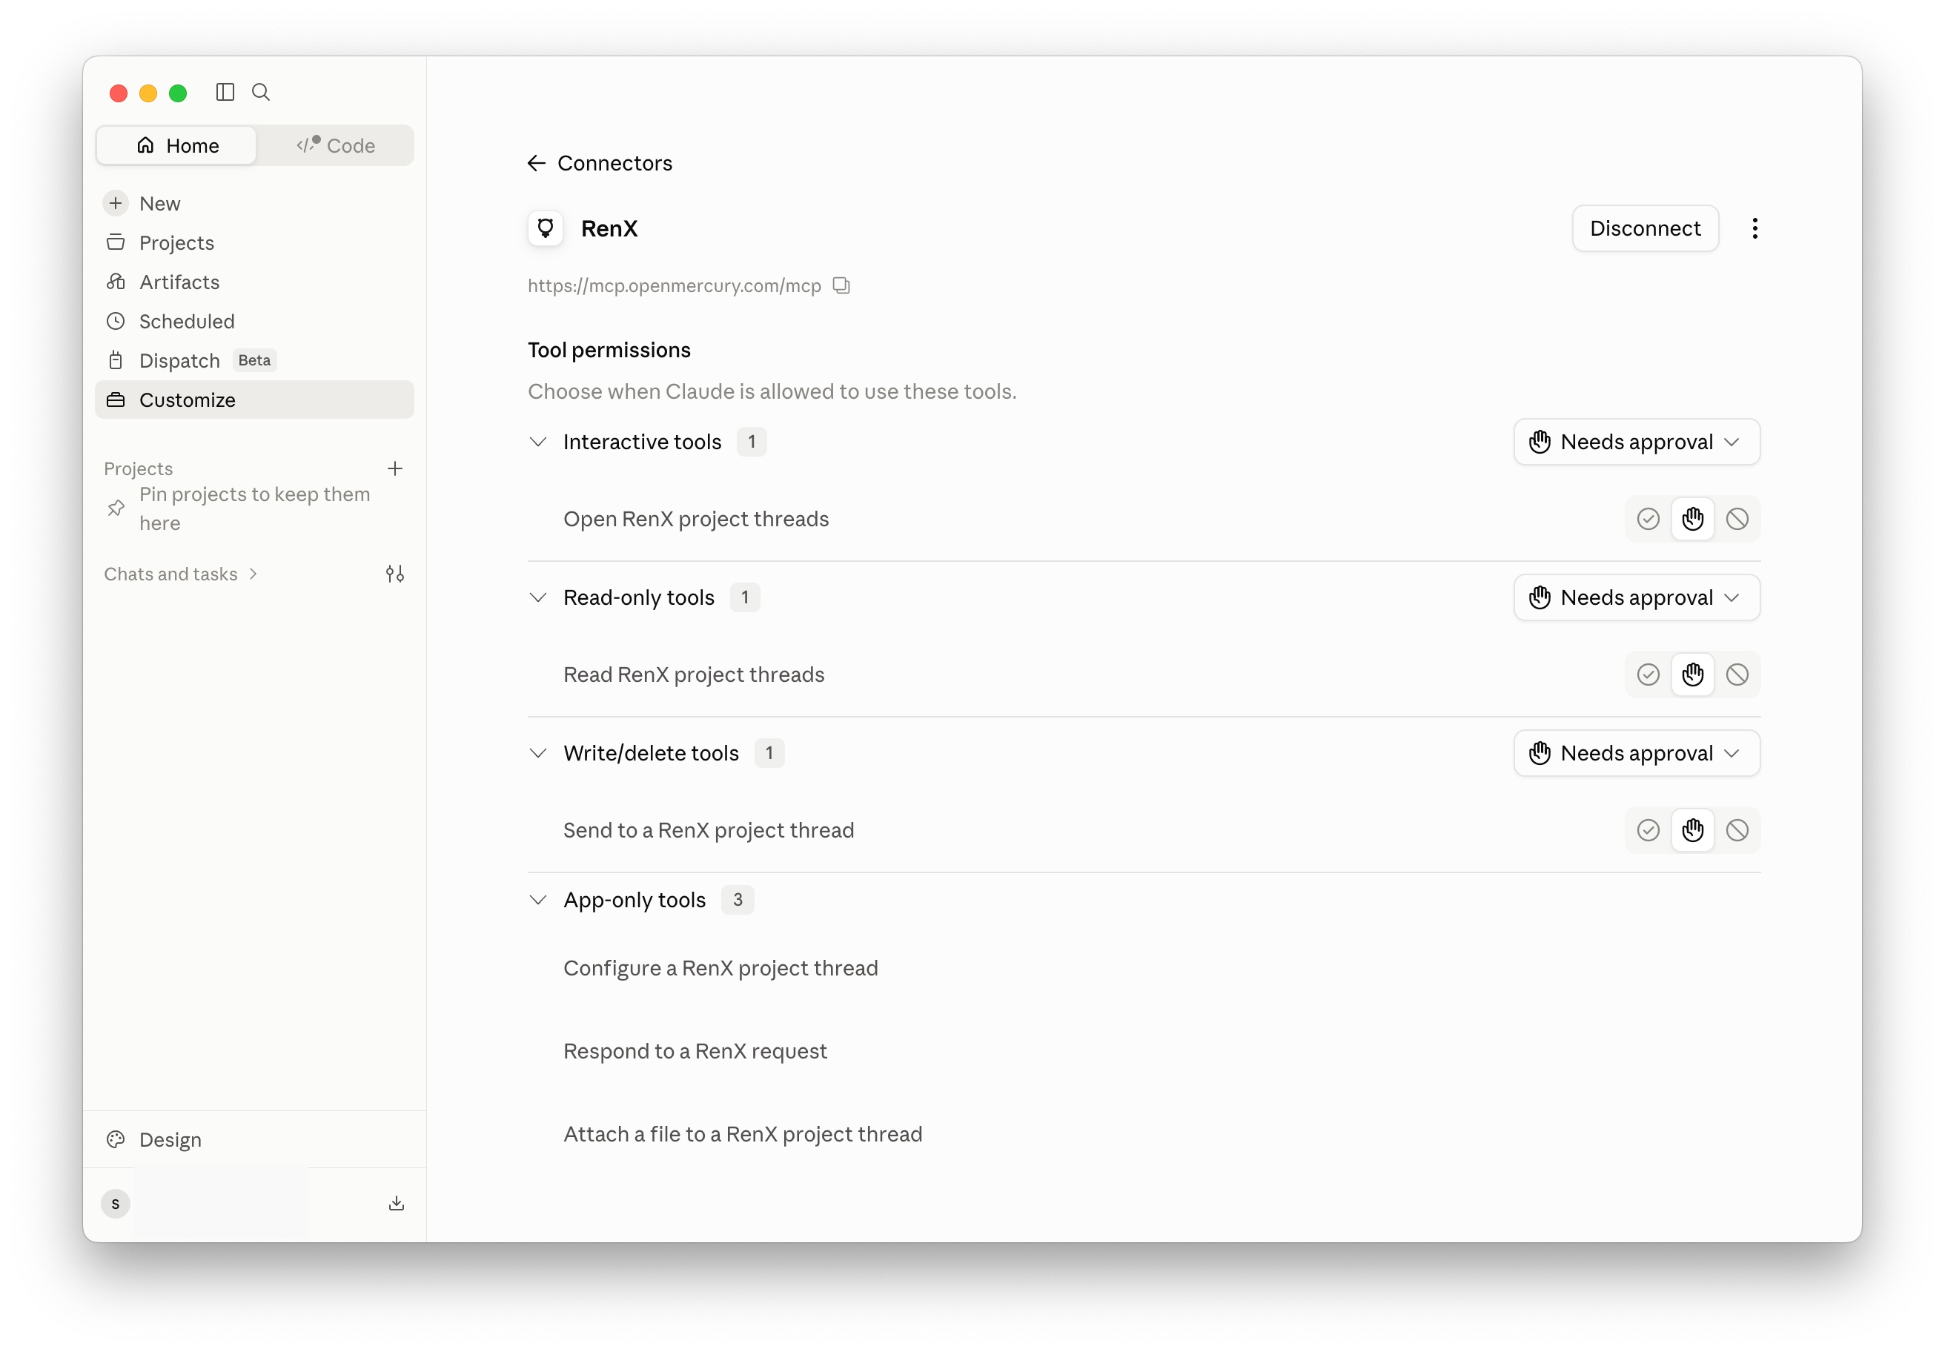Click the plus icon beside Projects heading
Viewport: 1945px width, 1352px height.
(x=395, y=468)
